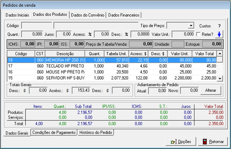Open the Tipo de Preço dropdown

191,26
